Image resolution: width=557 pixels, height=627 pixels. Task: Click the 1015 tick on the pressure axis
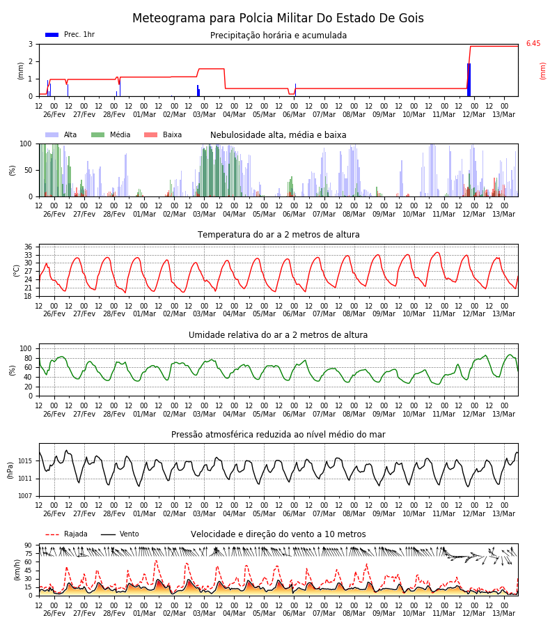(26, 461)
